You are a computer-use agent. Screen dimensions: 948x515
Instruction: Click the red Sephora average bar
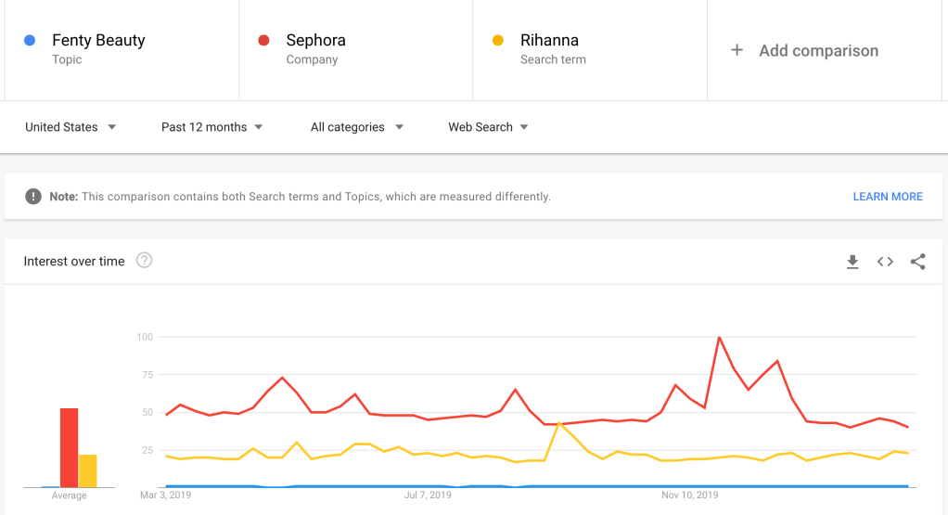click(69, 447)
